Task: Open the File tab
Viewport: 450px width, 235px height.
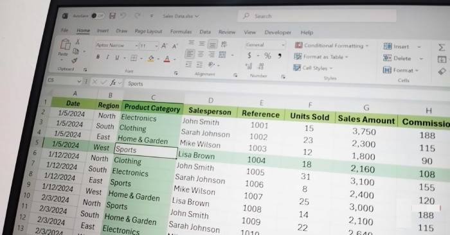Action: [x=65, y=30]
